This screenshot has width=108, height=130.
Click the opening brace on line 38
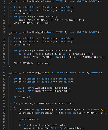click(14, 107)
